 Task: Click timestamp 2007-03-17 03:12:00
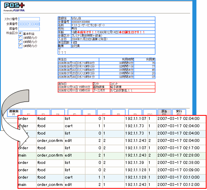click(179, 185)
